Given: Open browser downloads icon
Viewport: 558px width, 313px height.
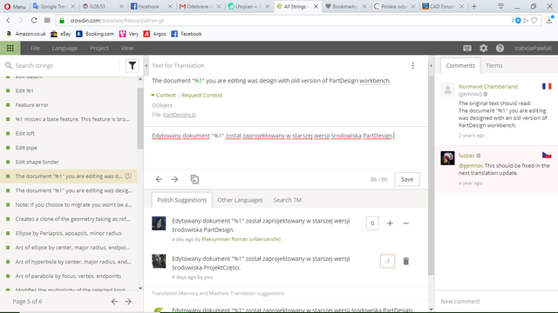Looking at the screenshot, I should tap(549, 20).
